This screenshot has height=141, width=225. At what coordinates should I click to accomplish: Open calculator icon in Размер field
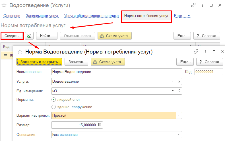100,125
